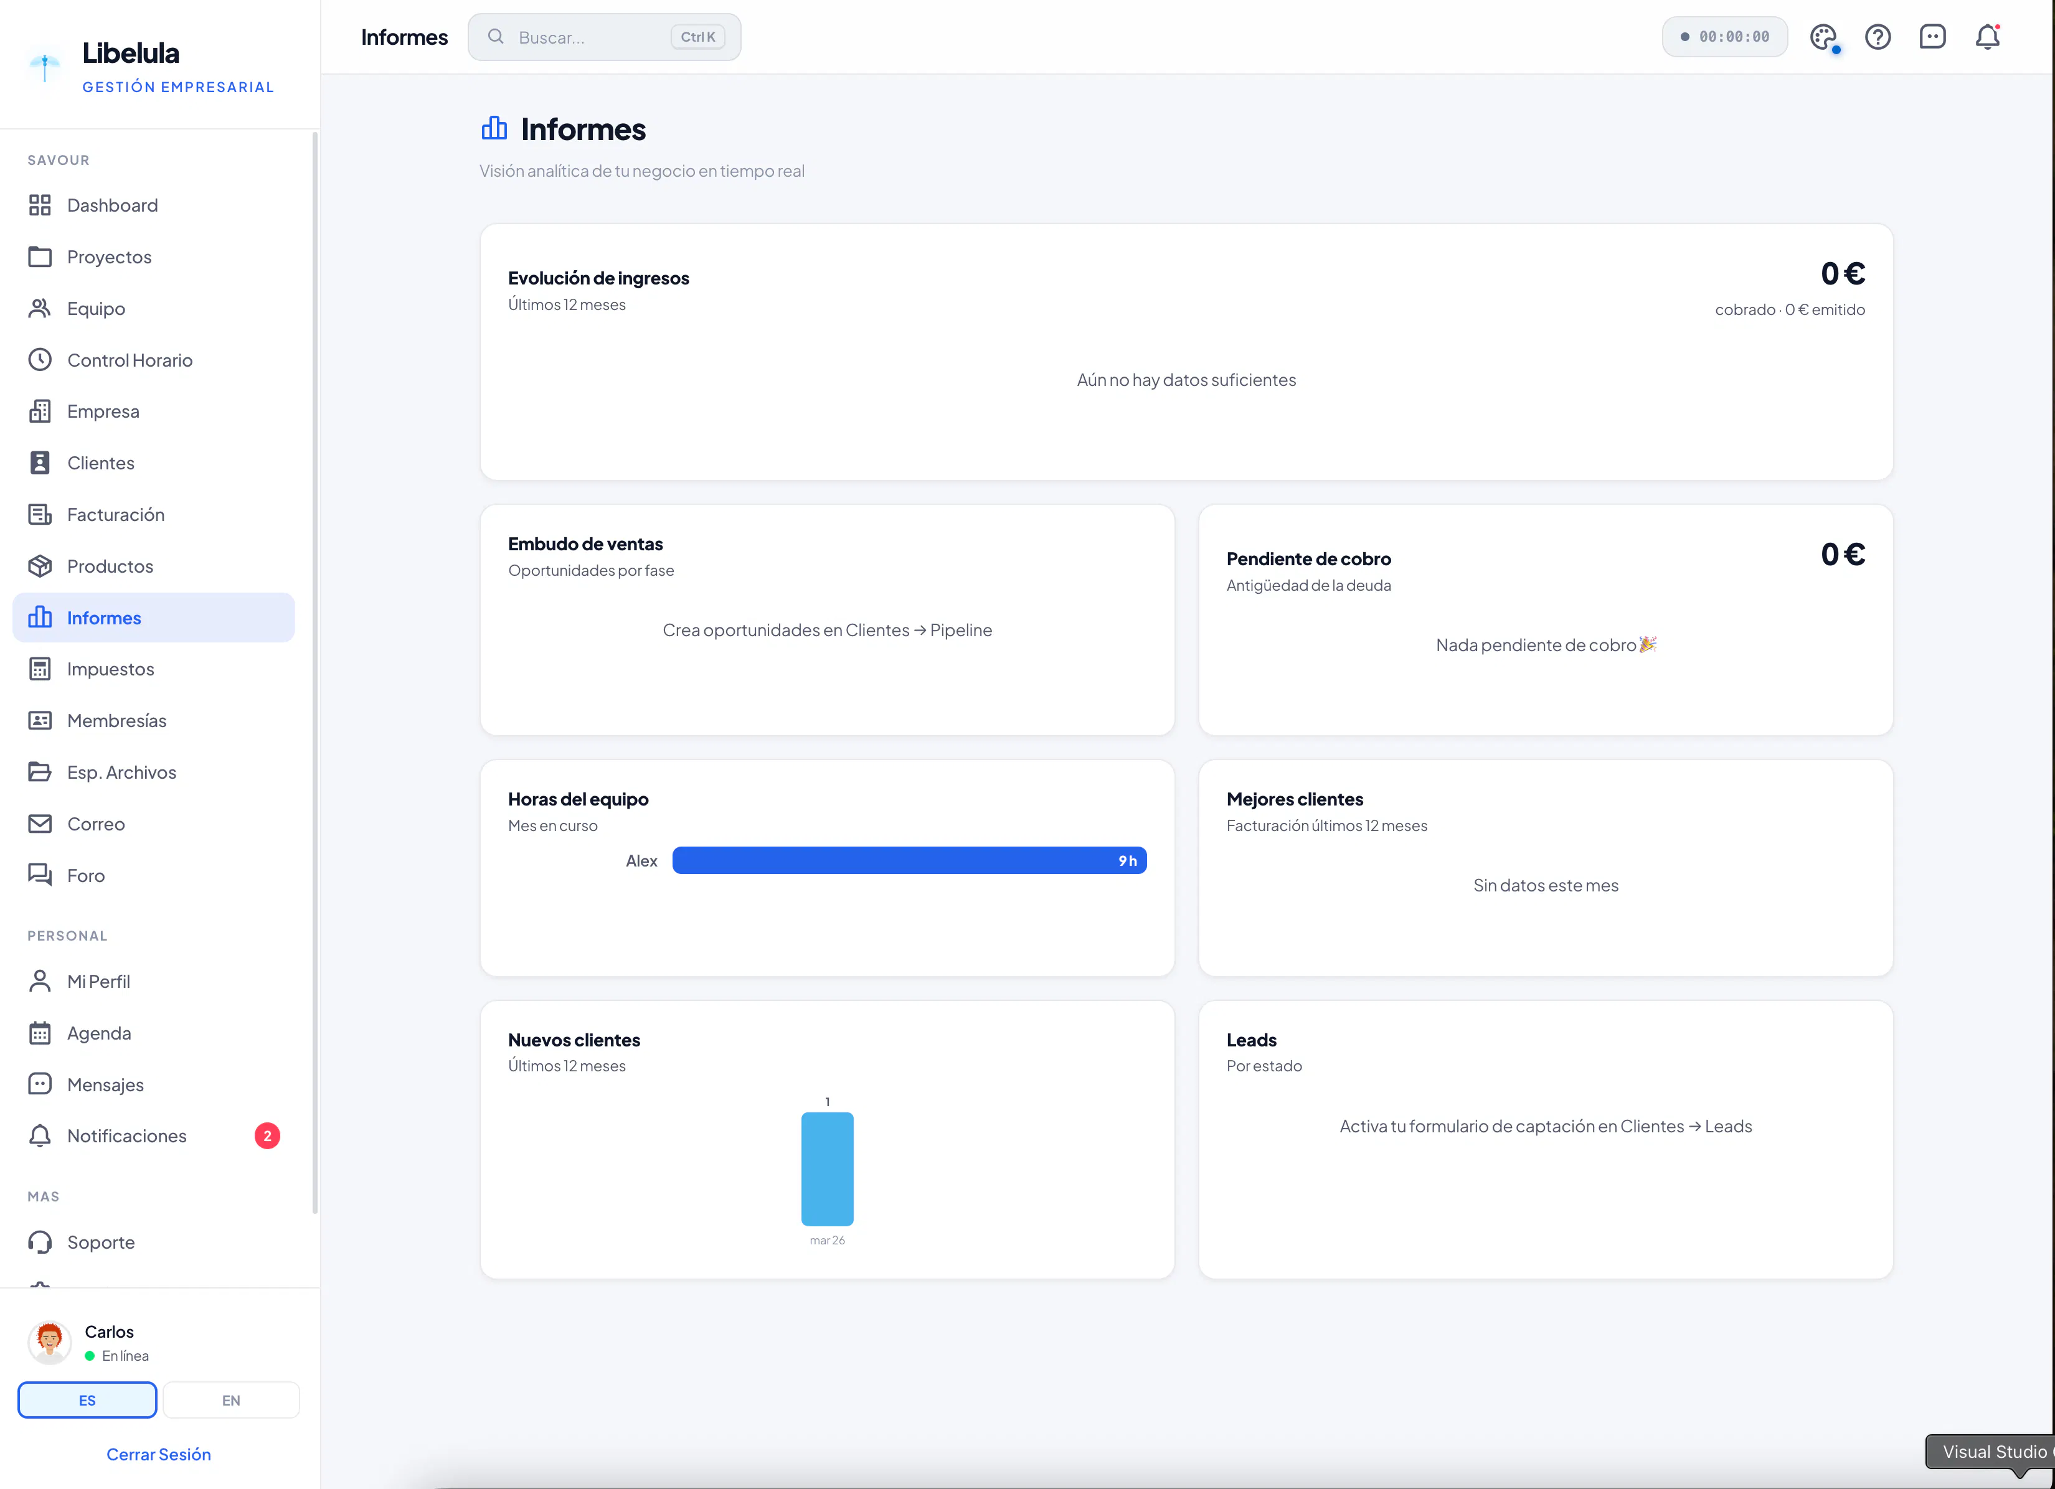Screen dimensions: 2055x1489
Task: Click the Informes page title icon
Action: 494,129
